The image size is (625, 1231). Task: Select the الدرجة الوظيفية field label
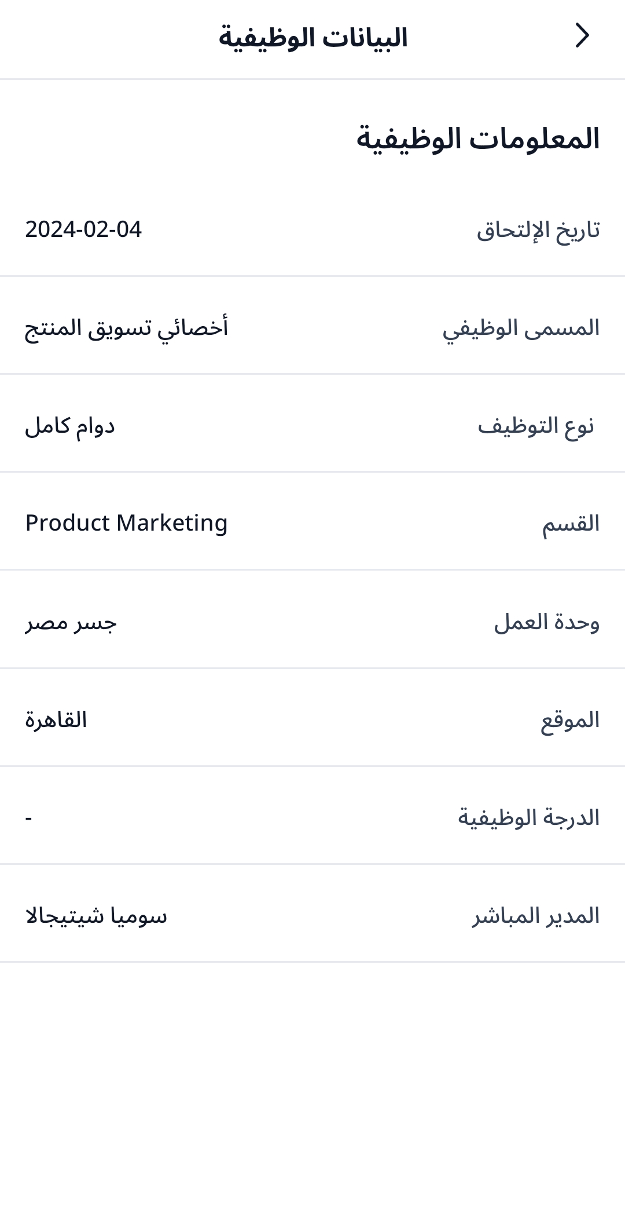[528, 818]
